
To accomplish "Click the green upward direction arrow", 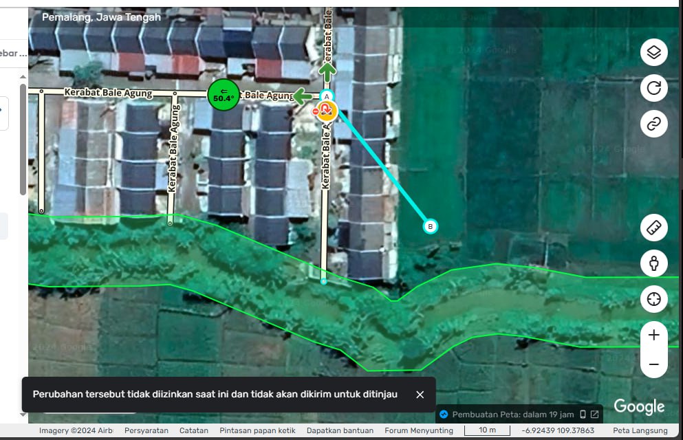I will pos(328,69).
